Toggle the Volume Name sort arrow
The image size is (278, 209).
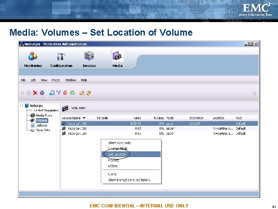pos(84,118)
